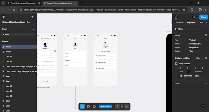Click the browser address bar URL
This screenshot has width=209, height=112.
click(x=102, y=10)
